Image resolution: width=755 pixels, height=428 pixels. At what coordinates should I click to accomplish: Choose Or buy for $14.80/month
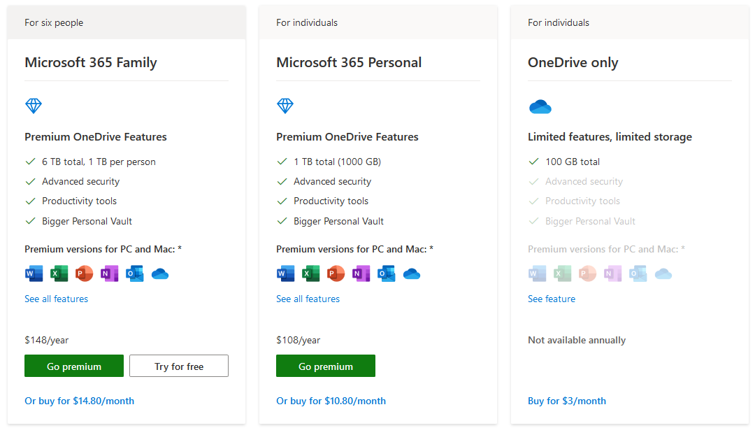point(79,401)
